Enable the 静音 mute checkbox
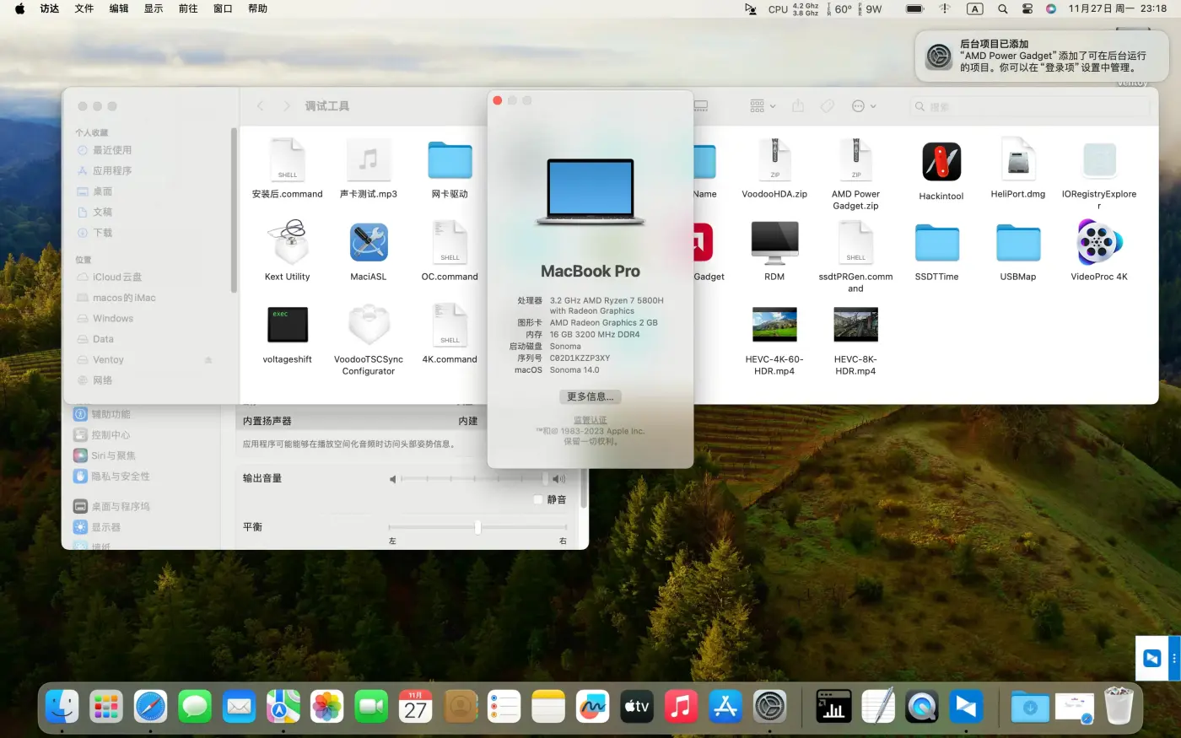This screenshot has width=1181, height=738. (537, 499)
